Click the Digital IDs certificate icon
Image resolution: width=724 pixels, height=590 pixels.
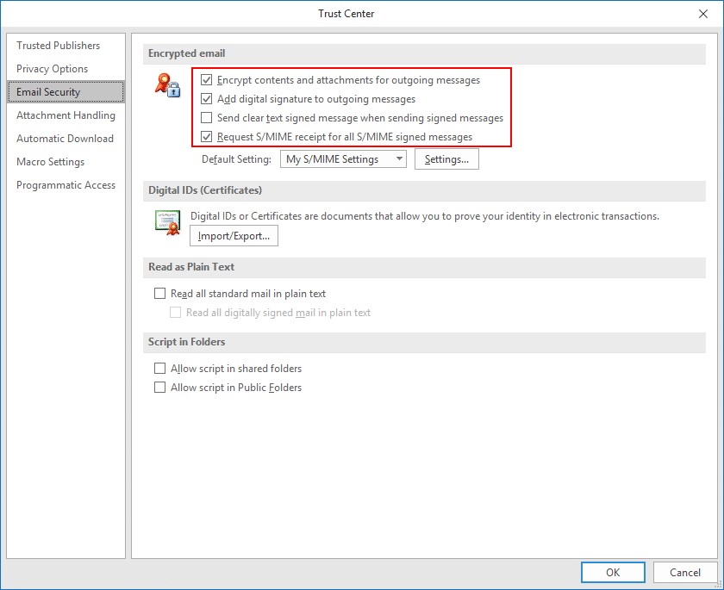167,222
